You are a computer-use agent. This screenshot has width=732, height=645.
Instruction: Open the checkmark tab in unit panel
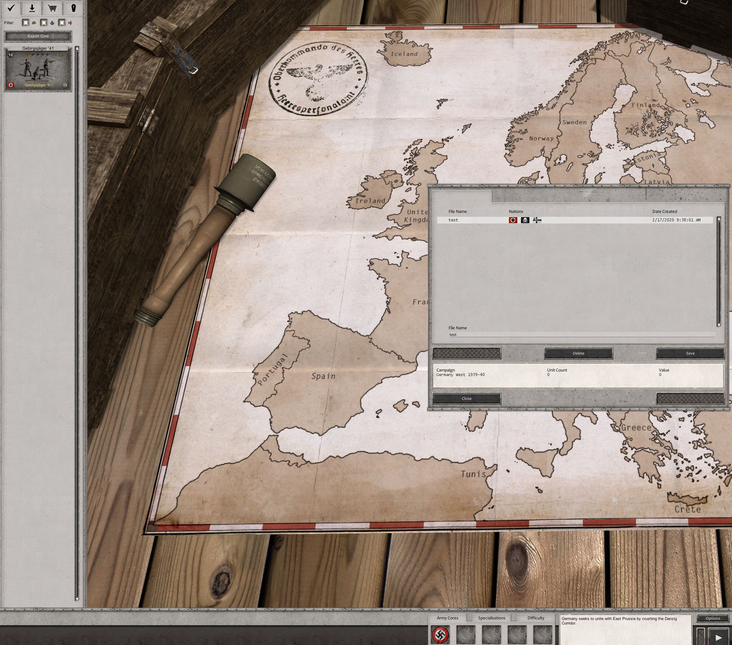11,8
